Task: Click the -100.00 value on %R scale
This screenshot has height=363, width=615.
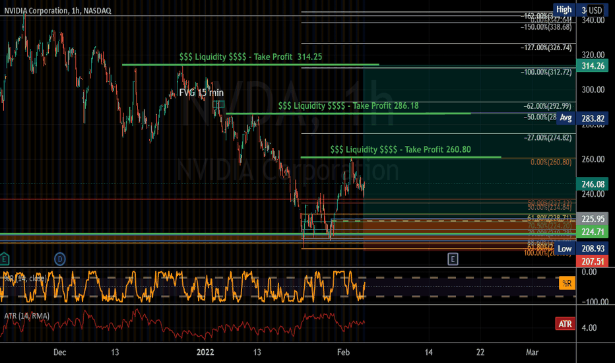Action: tap(595, 302)
